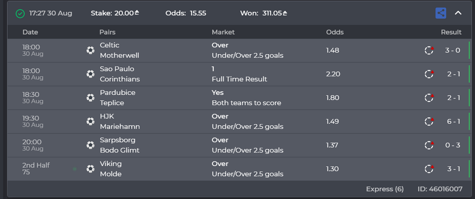Image resolution: width=475 pixels, height=199 pixels.
Task: Click the blue share bet icon
Action: [x=441, y=13]
